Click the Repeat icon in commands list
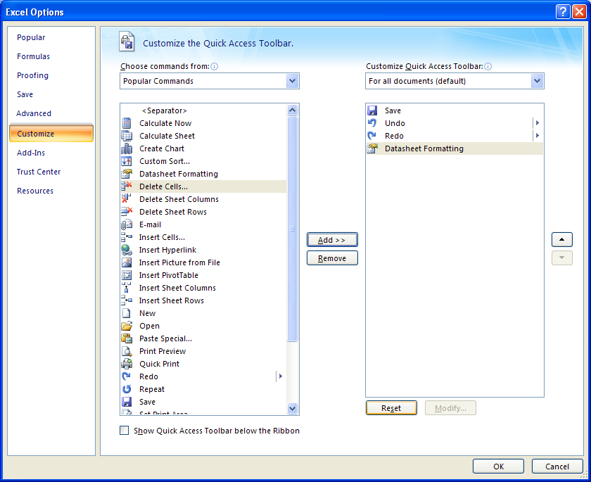The width and height of the screenshot is (591, 482). click(x=127, y=389)
